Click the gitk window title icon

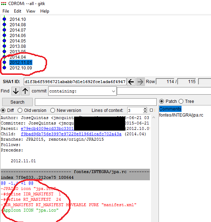tap(4, 4)
